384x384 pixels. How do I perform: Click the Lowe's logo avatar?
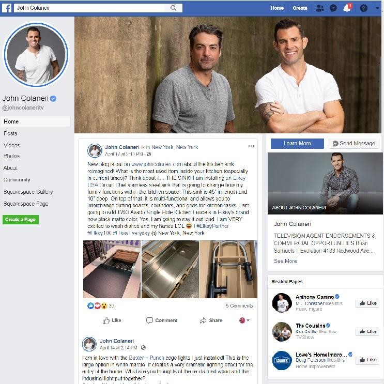pyautogui.click(x=282, y=361)
